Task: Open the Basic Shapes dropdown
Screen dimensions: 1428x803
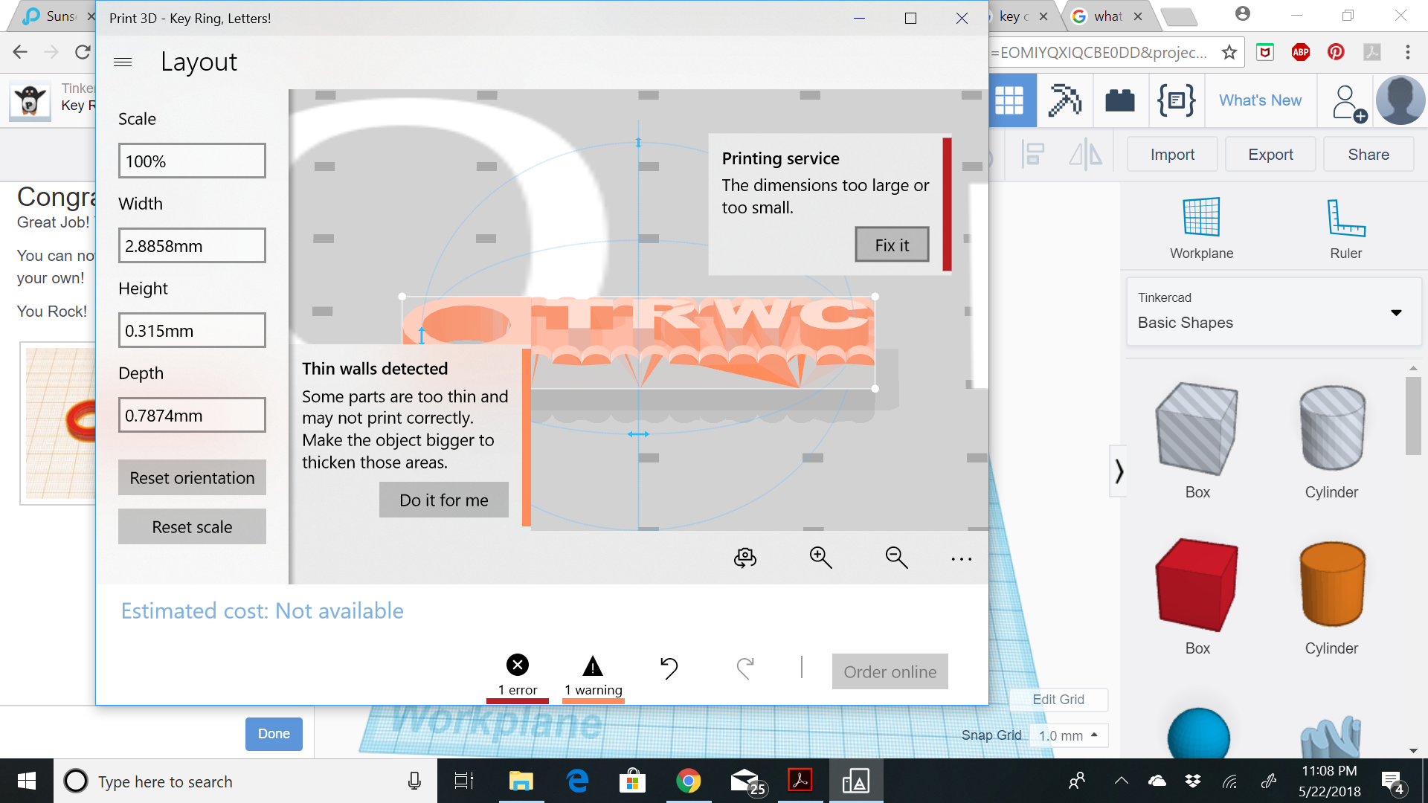Action: [1273, 312]
